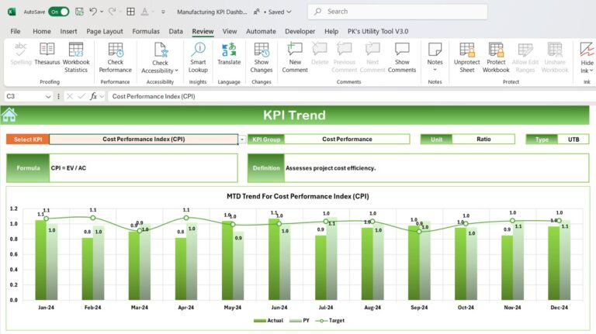Click Protect Workbook
This screenshot has width=596, height=334.
(496, 57)
